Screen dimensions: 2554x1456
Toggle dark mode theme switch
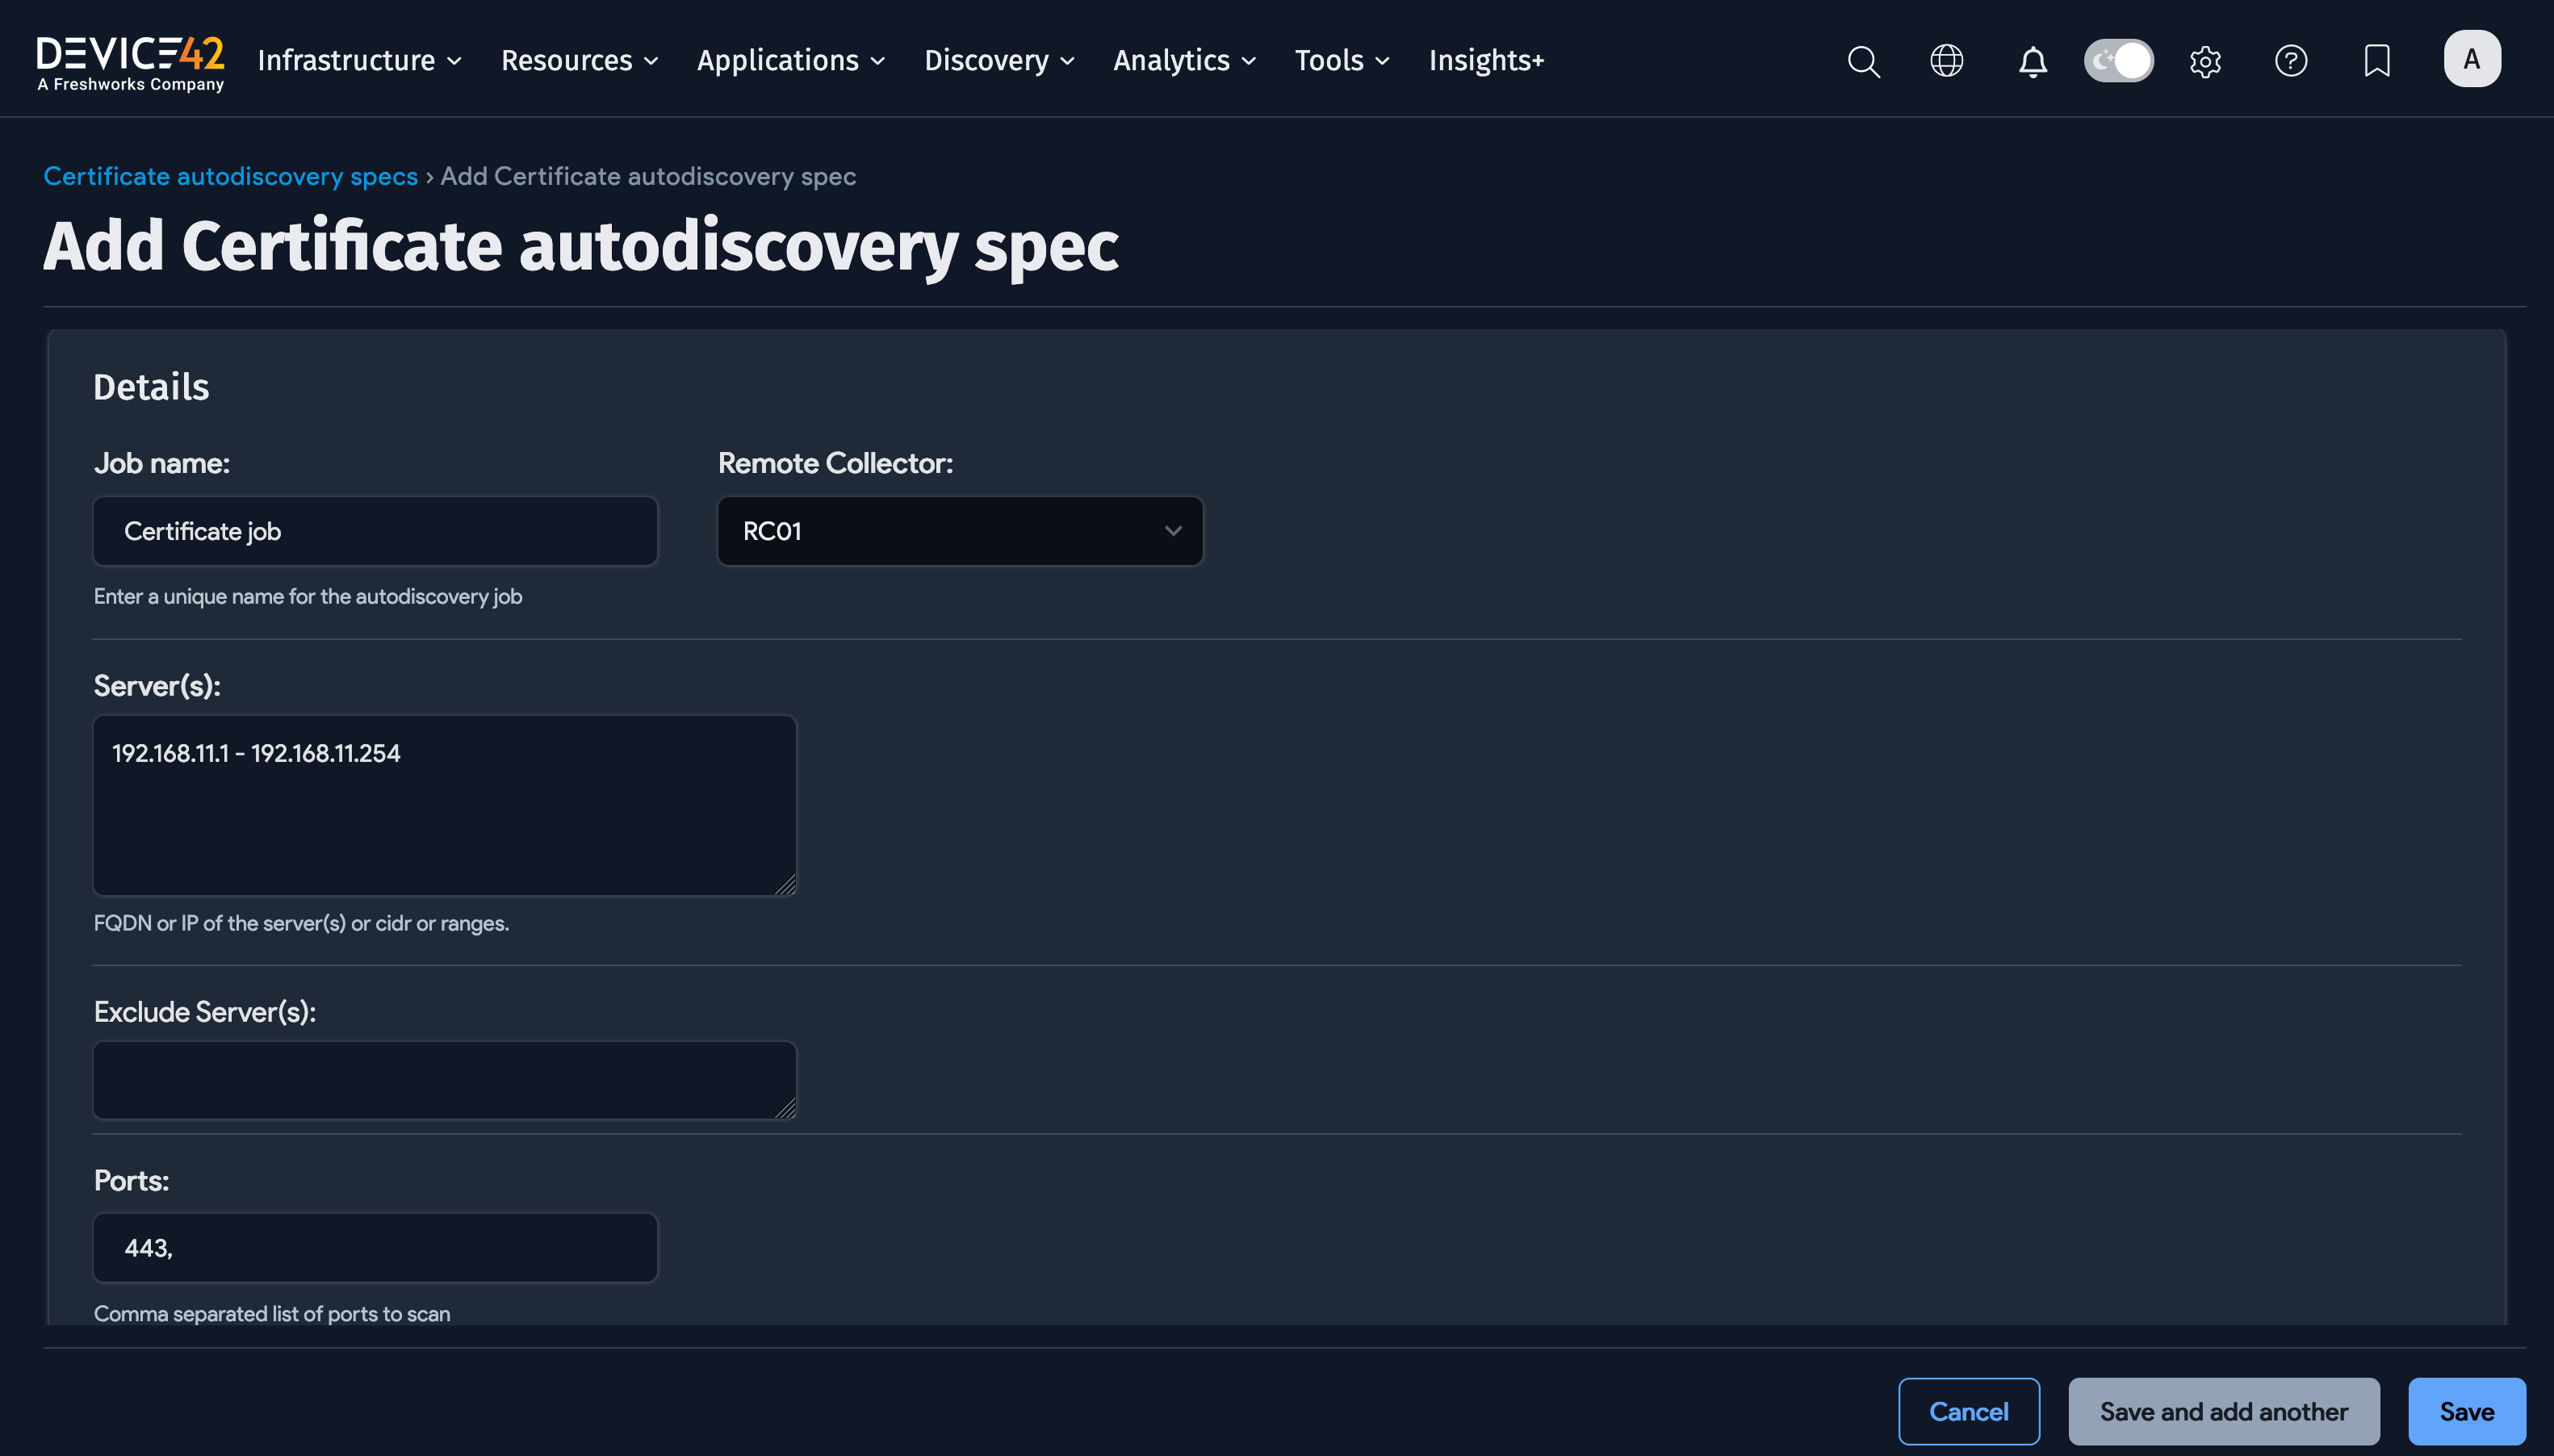2118,60
